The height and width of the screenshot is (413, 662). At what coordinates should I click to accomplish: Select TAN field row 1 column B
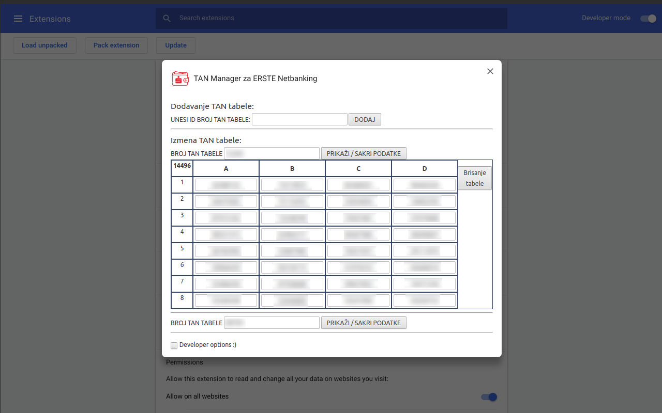click(x=292, y=185)
